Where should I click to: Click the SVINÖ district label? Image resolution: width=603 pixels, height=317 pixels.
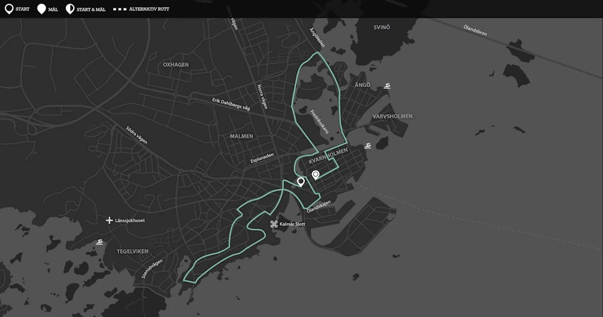382,27
